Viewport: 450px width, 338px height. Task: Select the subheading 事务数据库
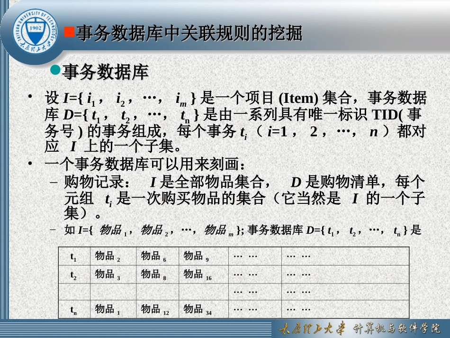pos(105,72)
